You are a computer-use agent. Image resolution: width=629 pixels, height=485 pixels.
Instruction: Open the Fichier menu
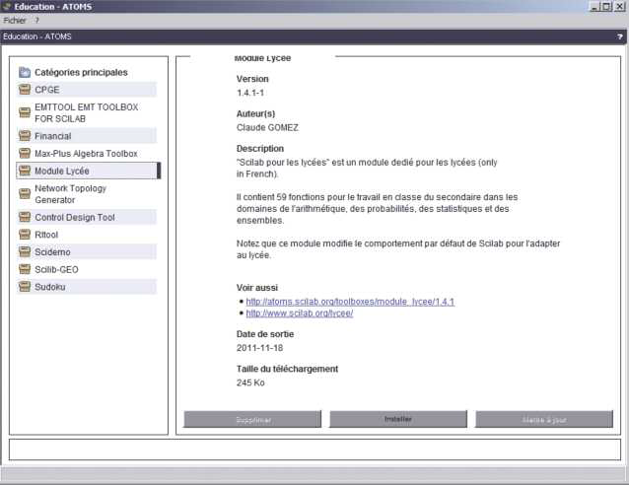[15, 20]
